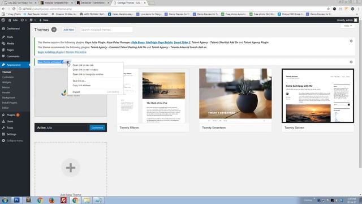Open the Meta Boxes plugin link
The width and height of the screenshot is (362, 204).
(x=138, y=42)
